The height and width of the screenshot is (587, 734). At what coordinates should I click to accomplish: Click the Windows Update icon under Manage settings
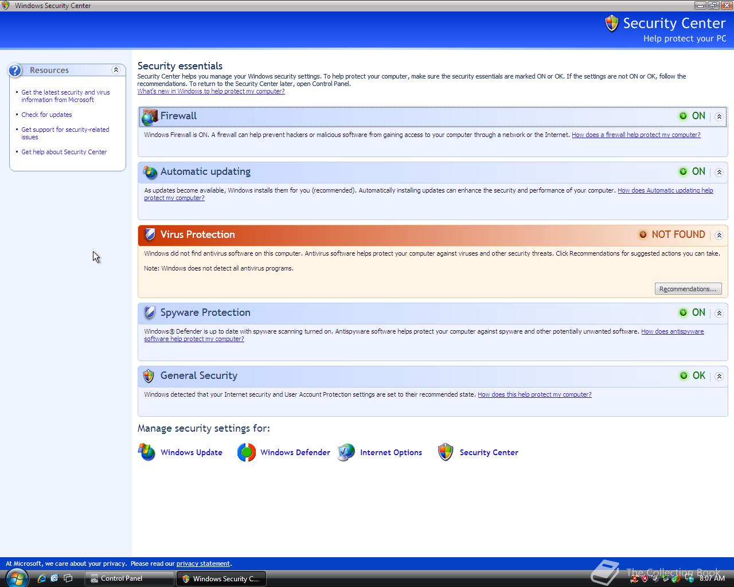point(147,452)
